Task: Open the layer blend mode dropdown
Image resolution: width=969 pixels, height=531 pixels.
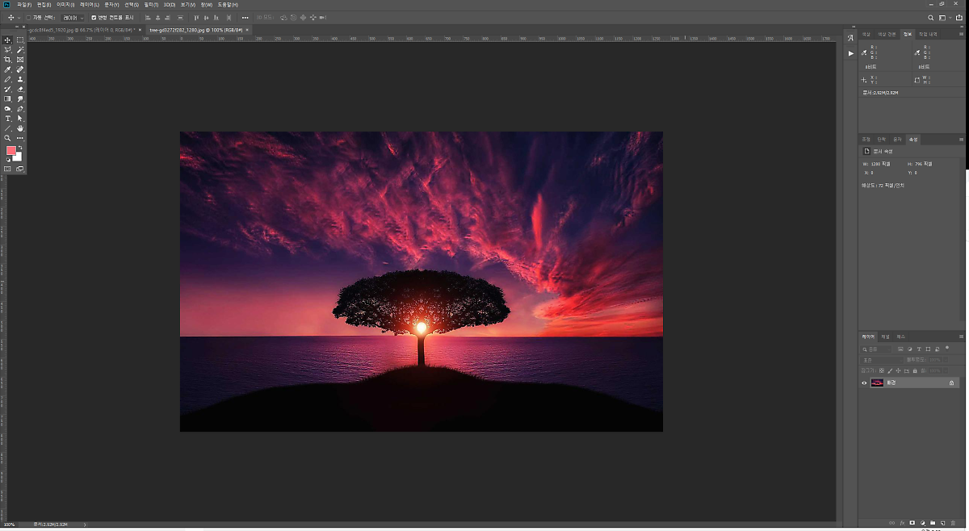Action: coord(882,360)
